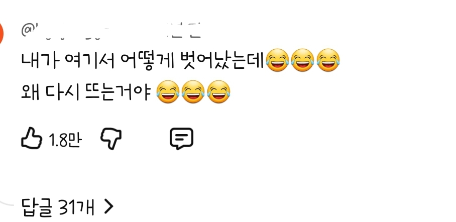Open the reply speech bubble icon
The height and width of the screenshot is (222, 456).
[181, 139]
